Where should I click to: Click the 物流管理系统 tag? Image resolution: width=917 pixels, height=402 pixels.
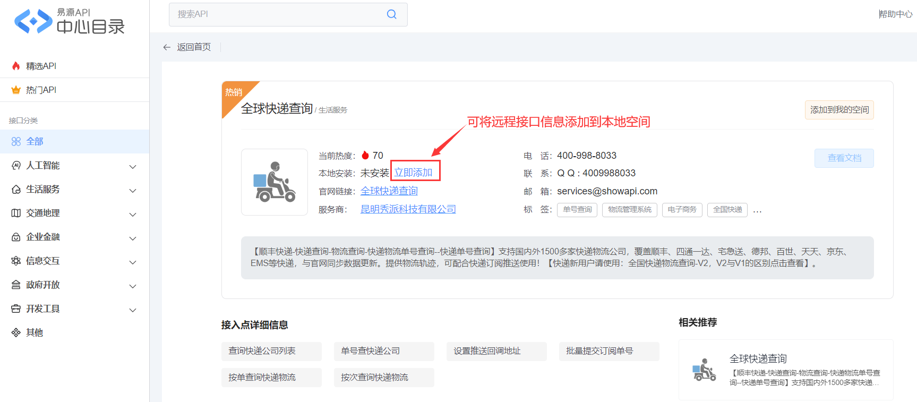(630, 210)
